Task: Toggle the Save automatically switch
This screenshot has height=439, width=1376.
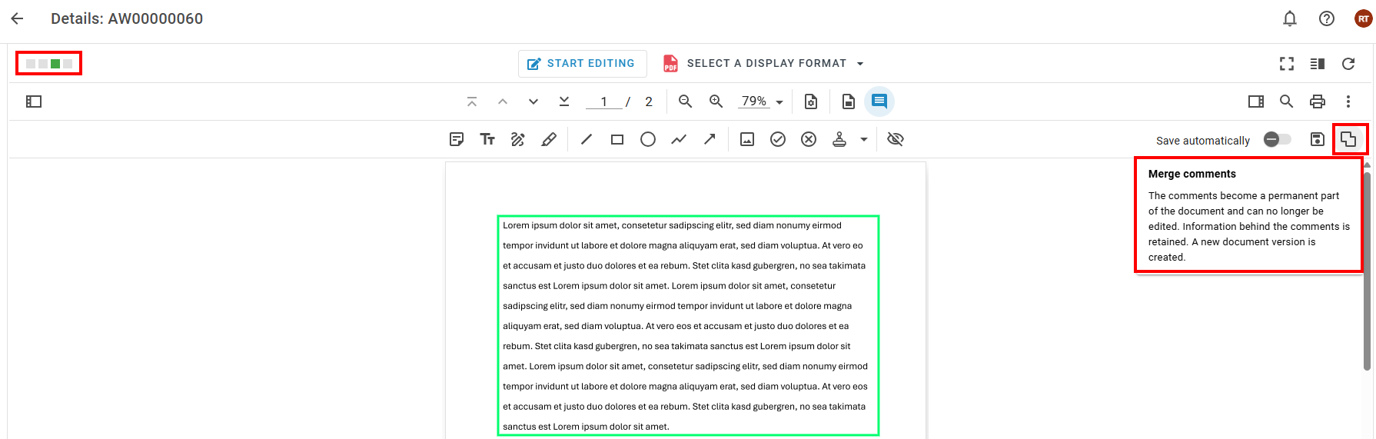Action: point(1278,139)
